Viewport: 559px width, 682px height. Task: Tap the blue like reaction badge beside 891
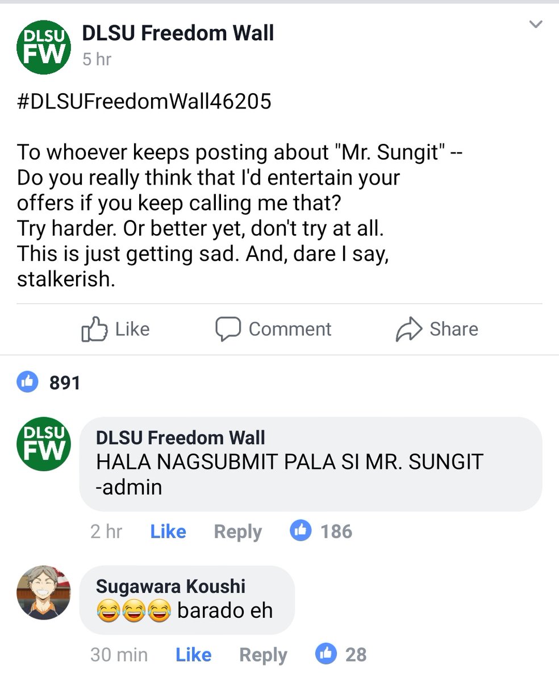pos(27,382)
